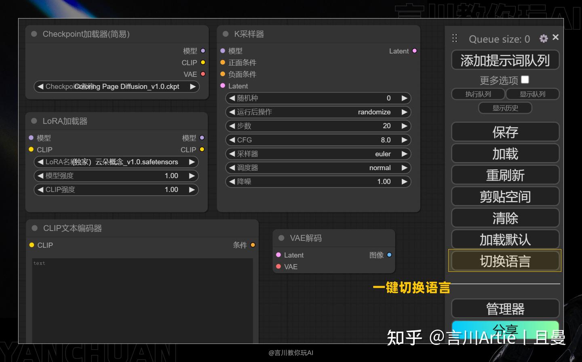Screen dimensions: 582x362
Task: Click the pink Latent output socket on K采样器
Action: [x=414, y=51]
